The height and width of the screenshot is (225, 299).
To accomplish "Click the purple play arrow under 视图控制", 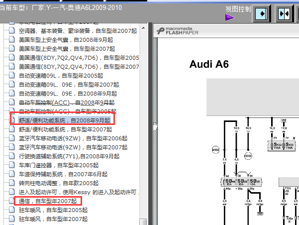I will [229, 18].
